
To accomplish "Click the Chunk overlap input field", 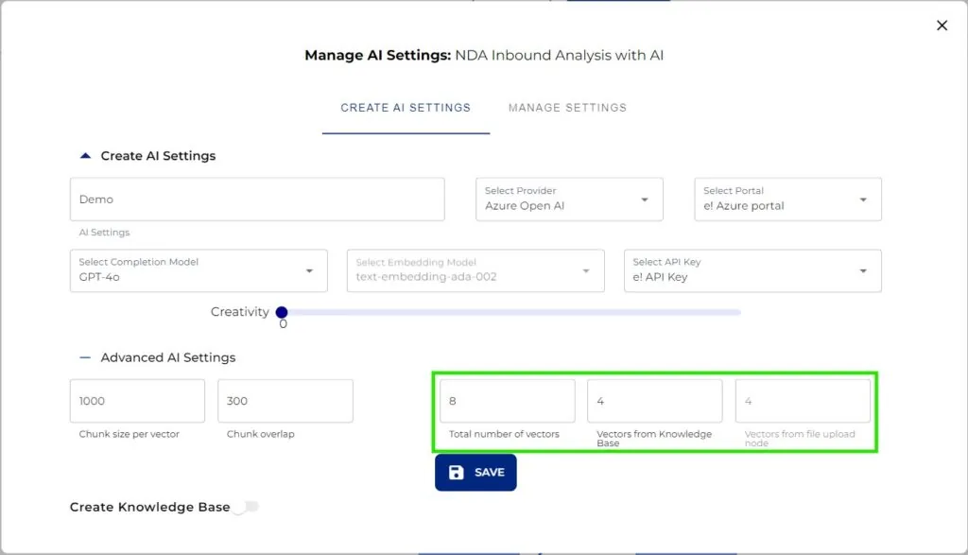I will tap(285, 401).
